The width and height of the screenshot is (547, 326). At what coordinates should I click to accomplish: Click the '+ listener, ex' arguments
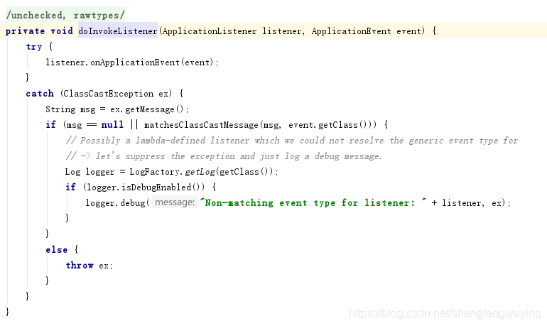(467, 203)
